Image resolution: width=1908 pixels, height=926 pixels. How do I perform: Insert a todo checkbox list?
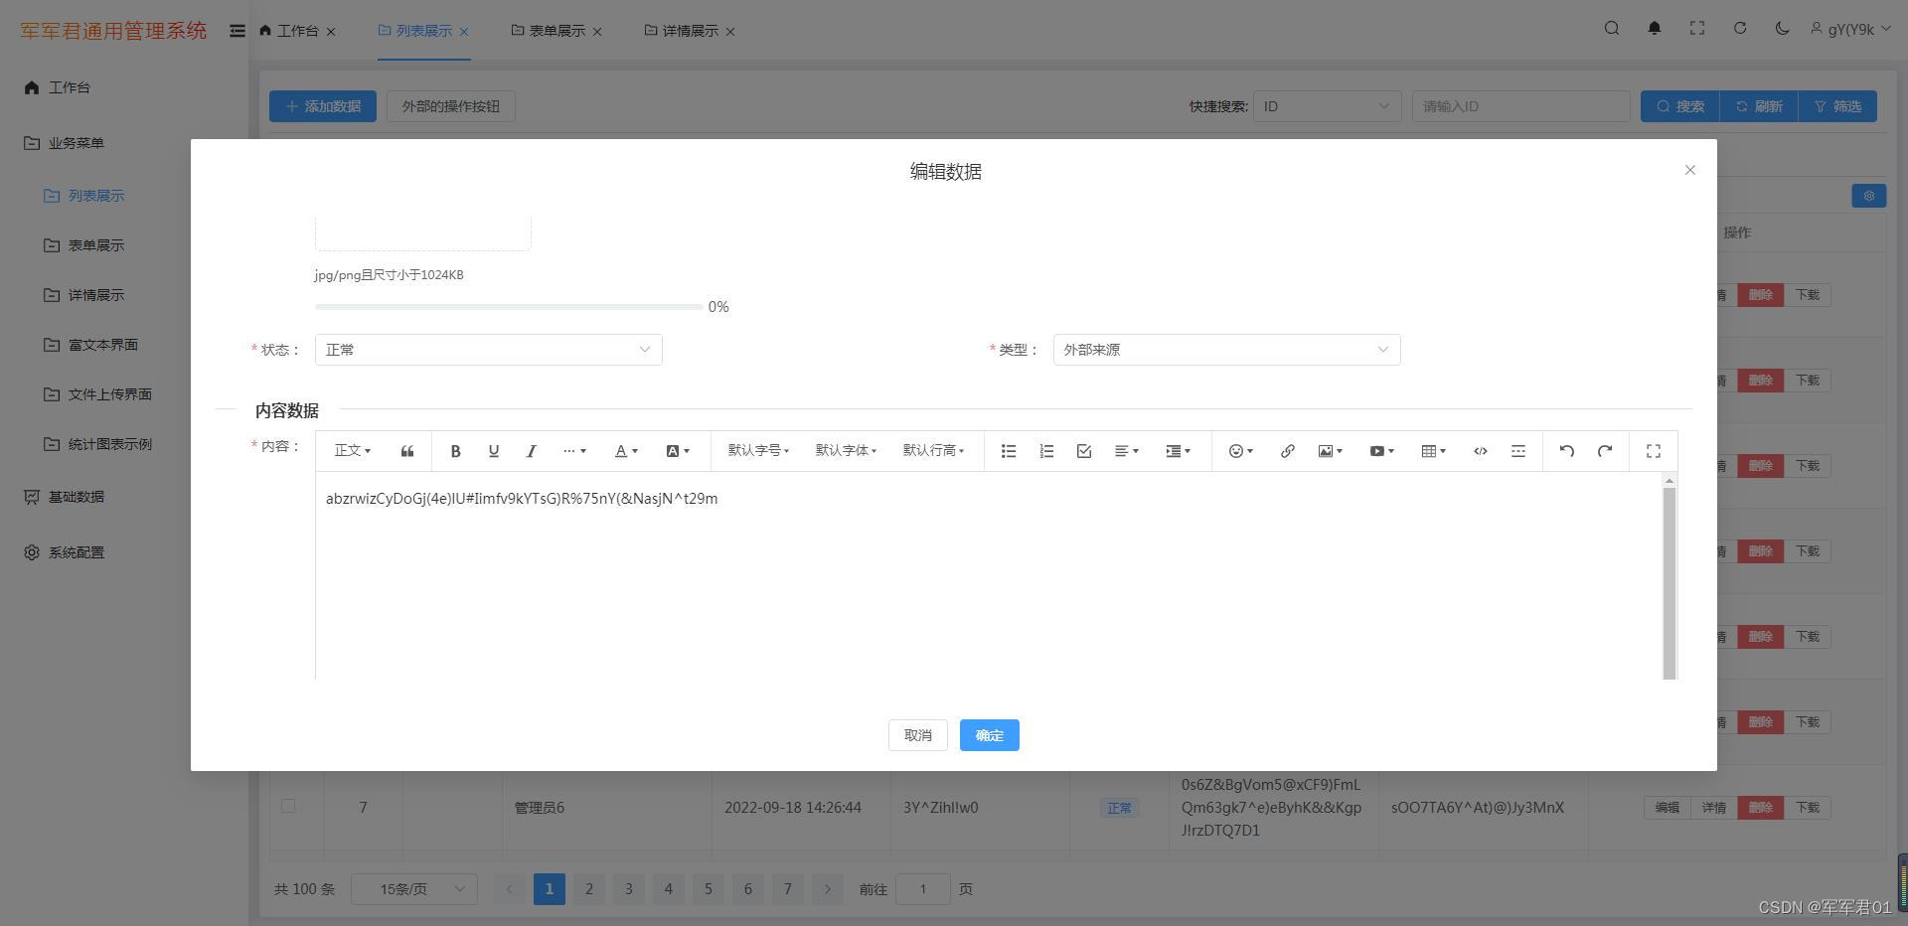tap(1083, 451)
